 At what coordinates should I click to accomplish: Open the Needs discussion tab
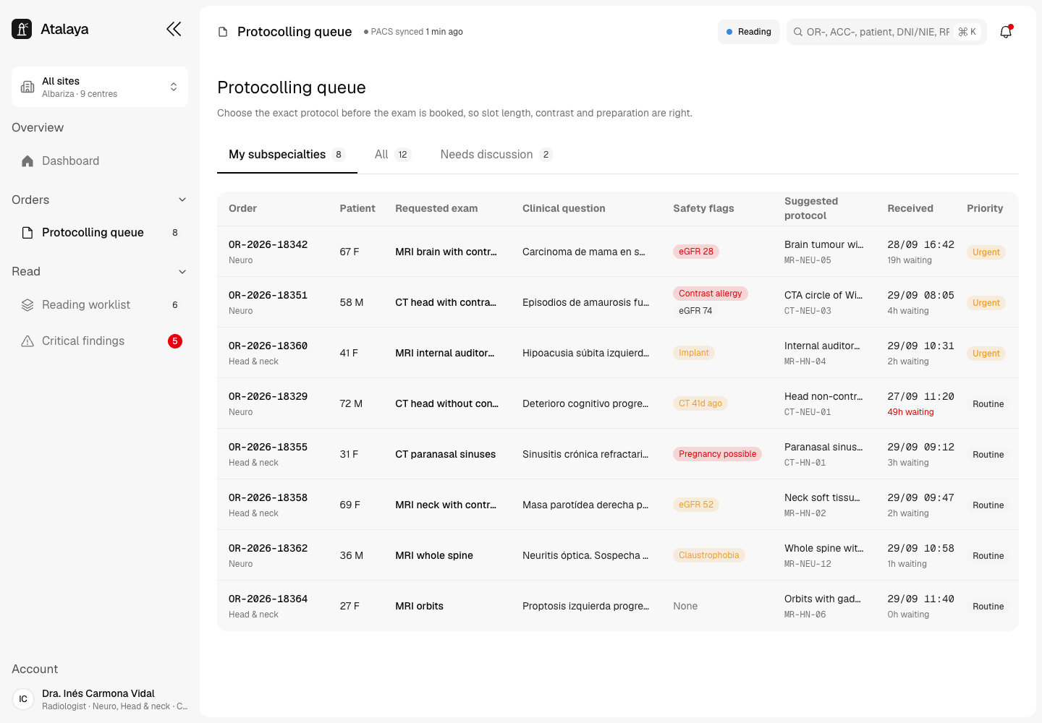[496, 155]
